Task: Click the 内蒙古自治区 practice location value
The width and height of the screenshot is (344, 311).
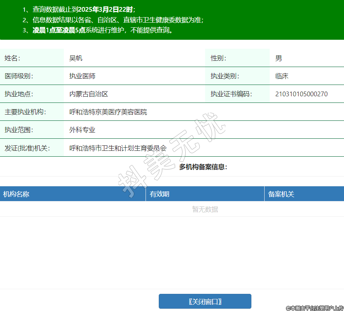Action: (88, 94)
